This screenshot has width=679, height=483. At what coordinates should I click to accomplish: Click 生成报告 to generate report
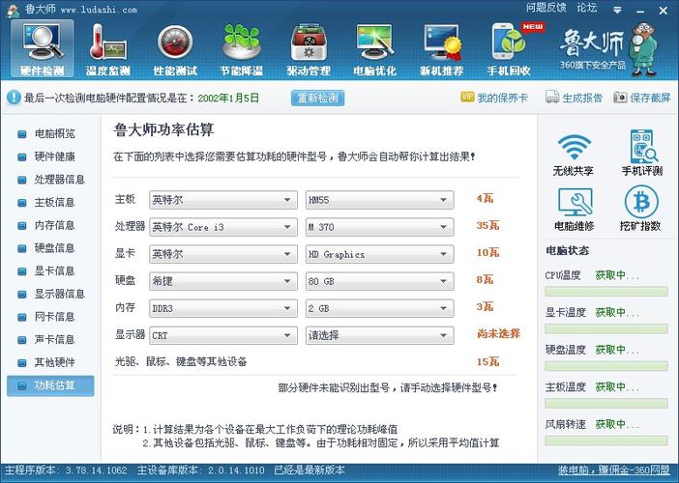coord(574,98)
